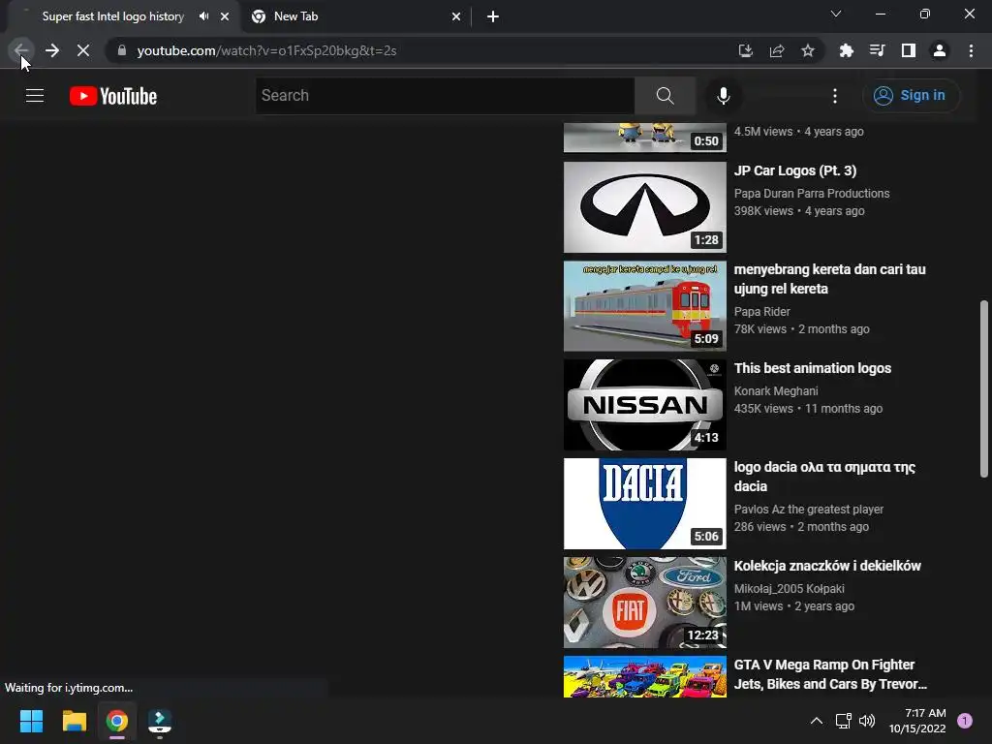Go back using browser back arrow
Screen dimensions: 992x744
coord(21,50)
